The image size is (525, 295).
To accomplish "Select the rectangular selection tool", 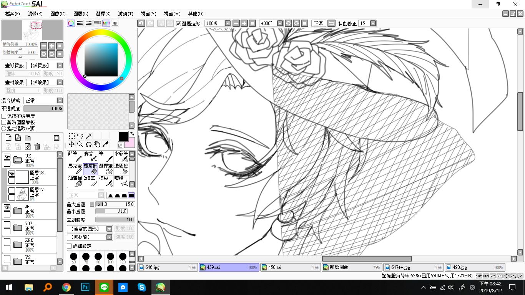I will (72, 136).
